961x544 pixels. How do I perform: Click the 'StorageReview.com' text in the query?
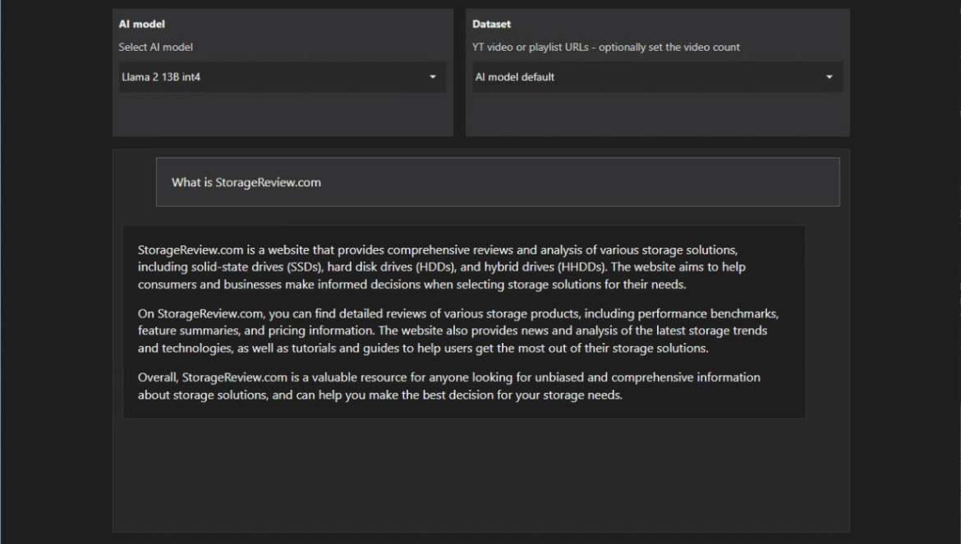pyautogui.click(x=268, y=182)
